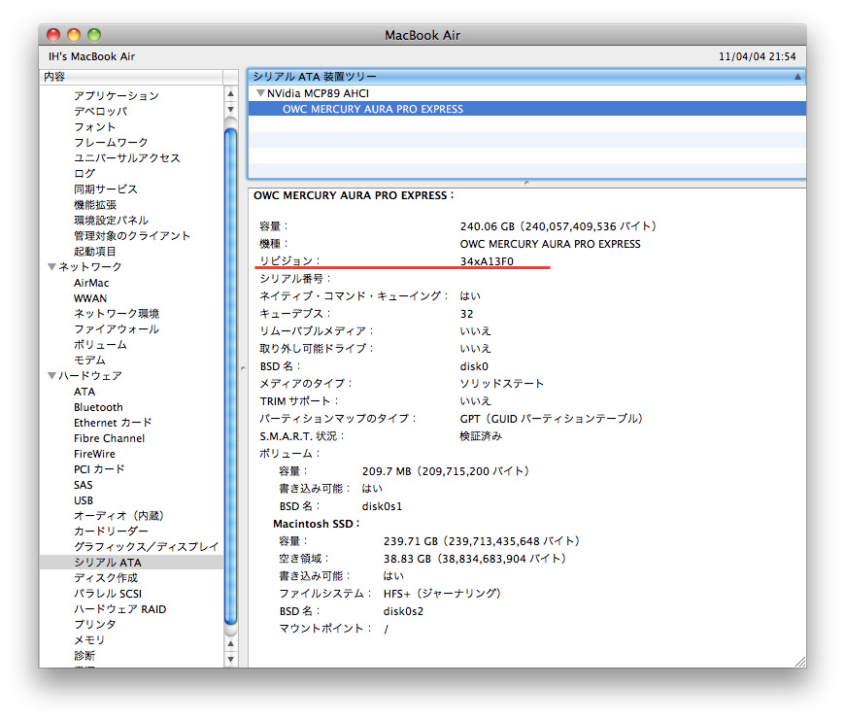Open メモリ in the hardware list
The height and width of the screenshot is (721, 845).
pos(89,640)
